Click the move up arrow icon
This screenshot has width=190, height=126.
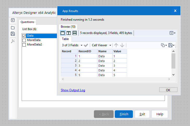(x=116, y=45)
